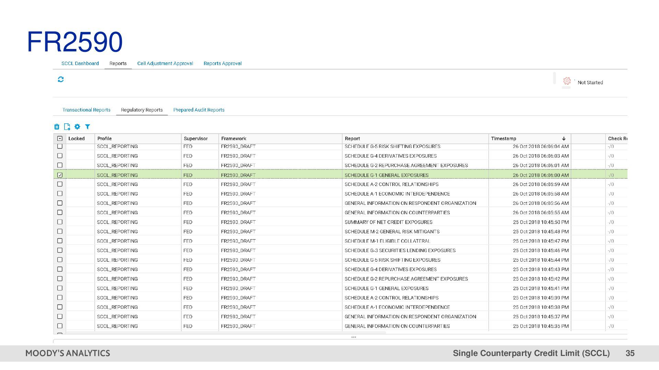This screenshot has height=370, width=659.
Task: Sort by the Framework column header
Action: click(234, 139)
